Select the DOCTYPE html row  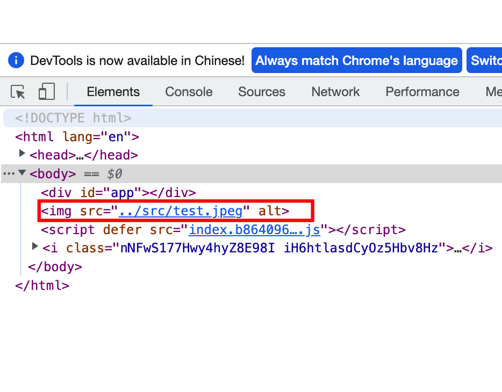coord(253,118)
